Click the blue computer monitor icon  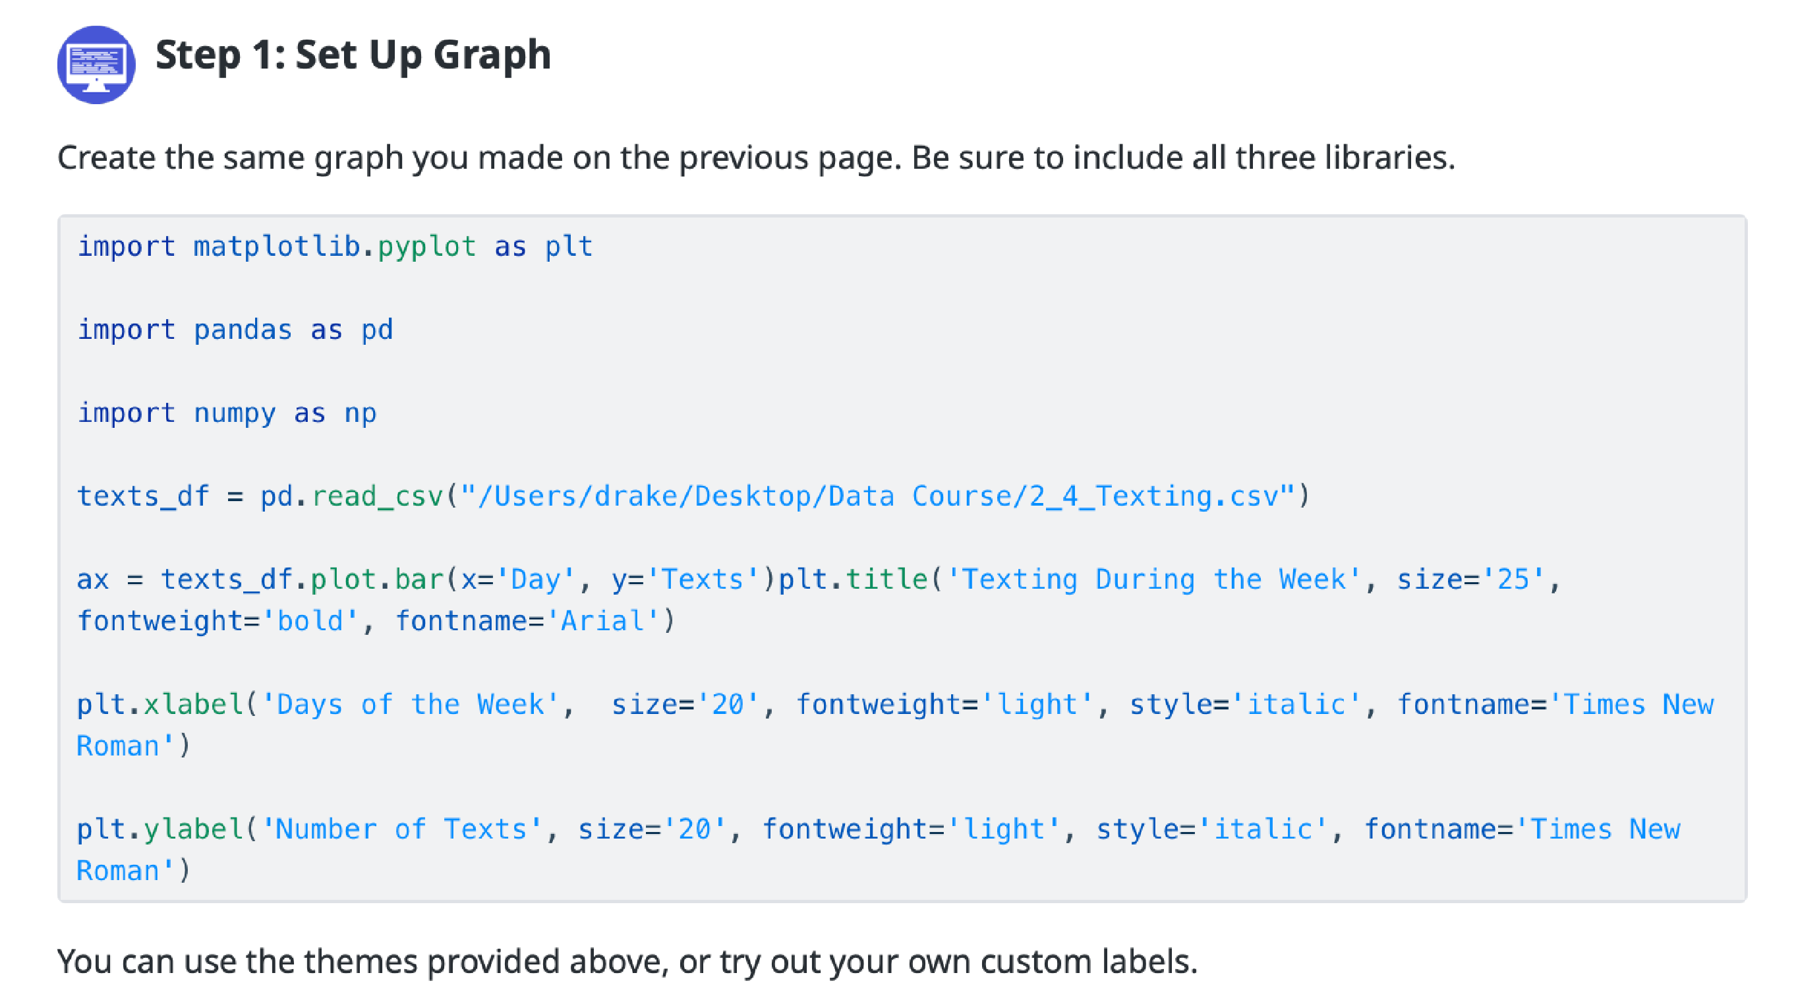click(x=96, y=64)
